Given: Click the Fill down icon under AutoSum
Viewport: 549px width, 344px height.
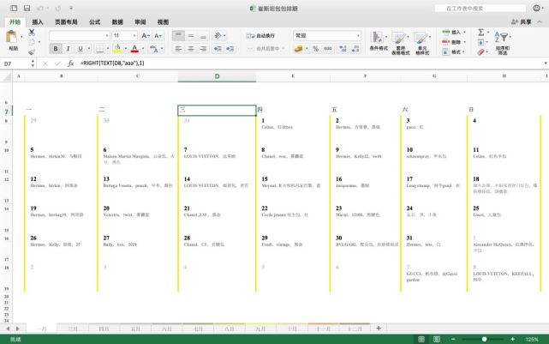Looking at the screenshot, I should (480, 42).
